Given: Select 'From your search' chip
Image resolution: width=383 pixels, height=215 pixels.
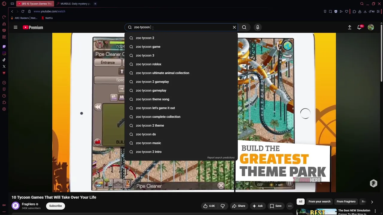Looking at the screenshot, I should click(319, 202).
